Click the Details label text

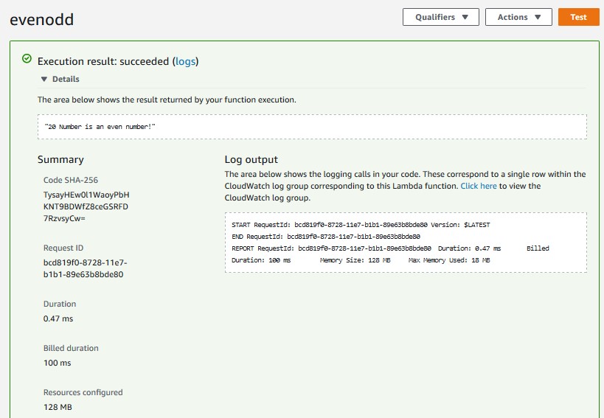pyautogui.click(x=66, y=80)
